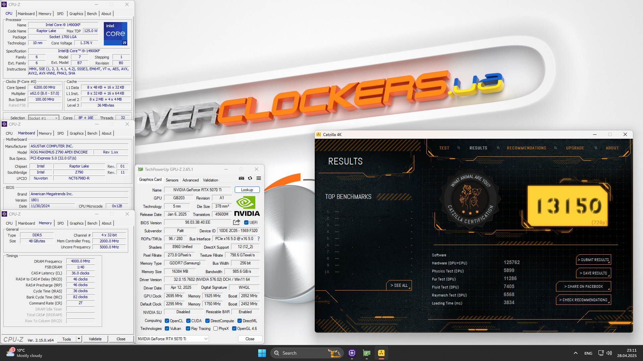
Task: Open TEST tab in Catzilla
Action: point(444,148)
